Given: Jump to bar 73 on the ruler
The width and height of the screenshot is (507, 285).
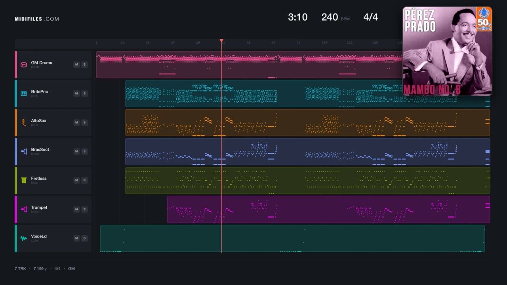Looking at the screenshot, I should pyautogui.click(x=248, y=43).
